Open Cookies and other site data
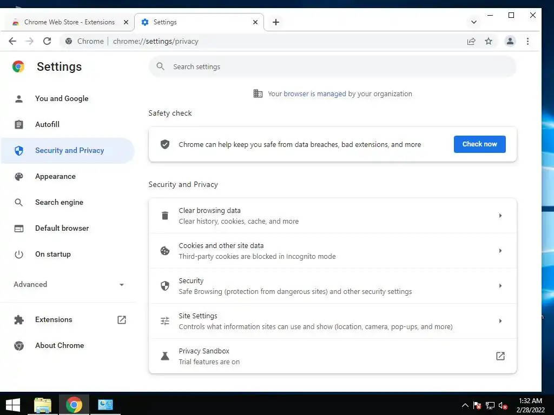 point(333,251)
